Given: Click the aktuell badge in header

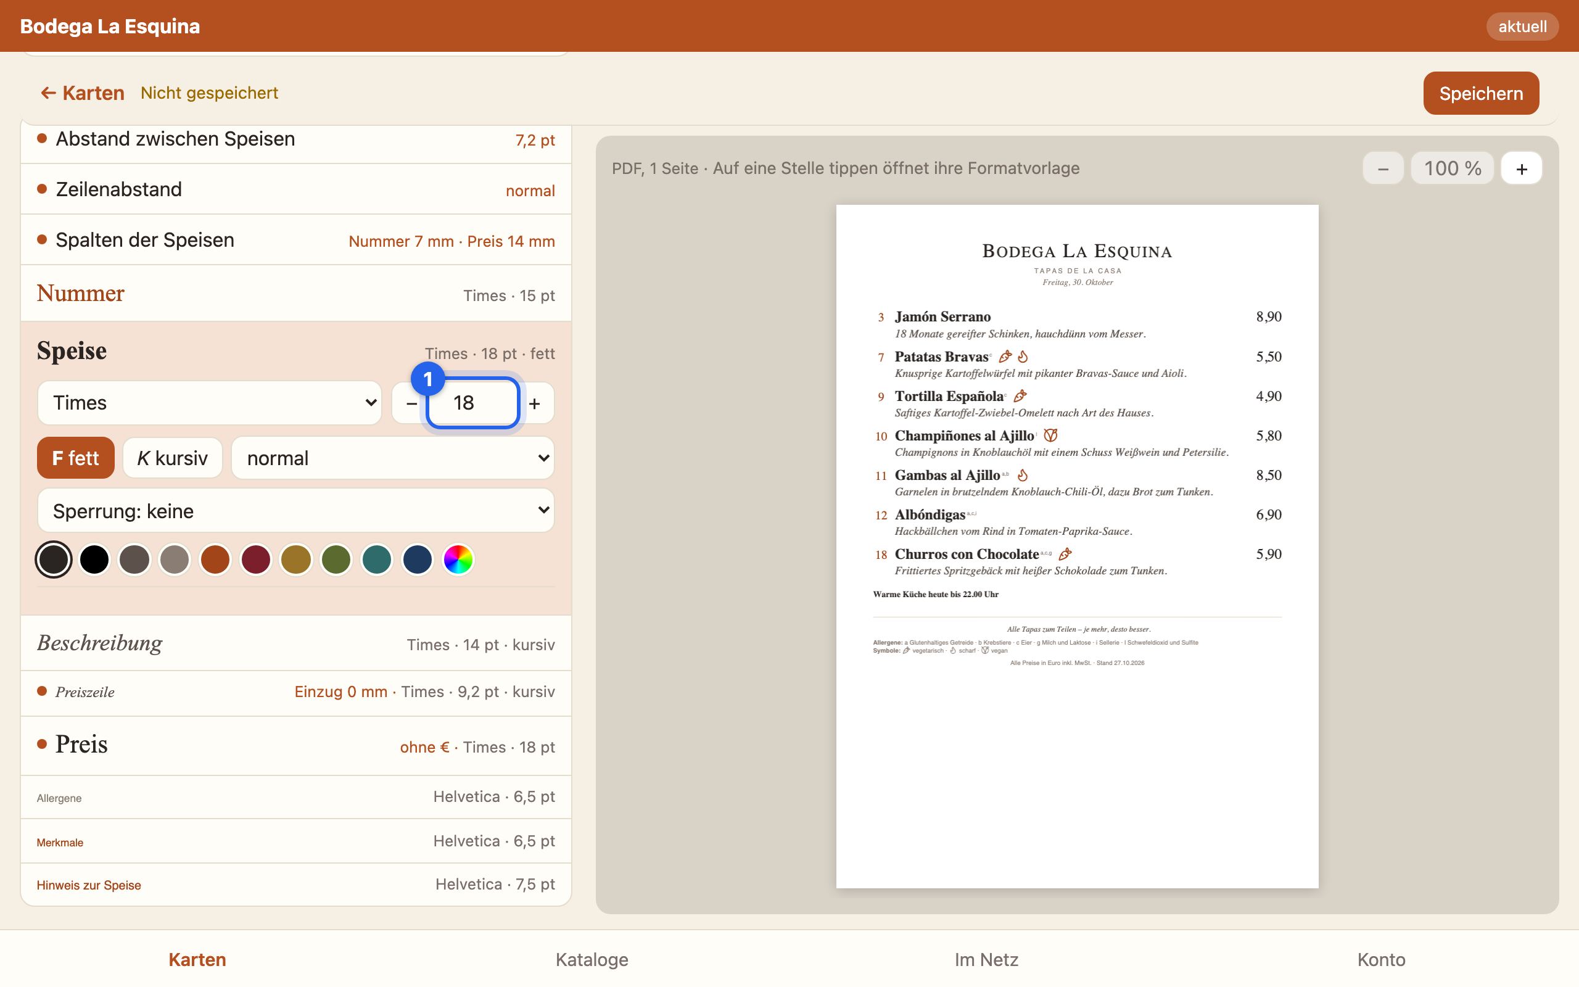Looking at the screenshot, I should [1522, 26].
